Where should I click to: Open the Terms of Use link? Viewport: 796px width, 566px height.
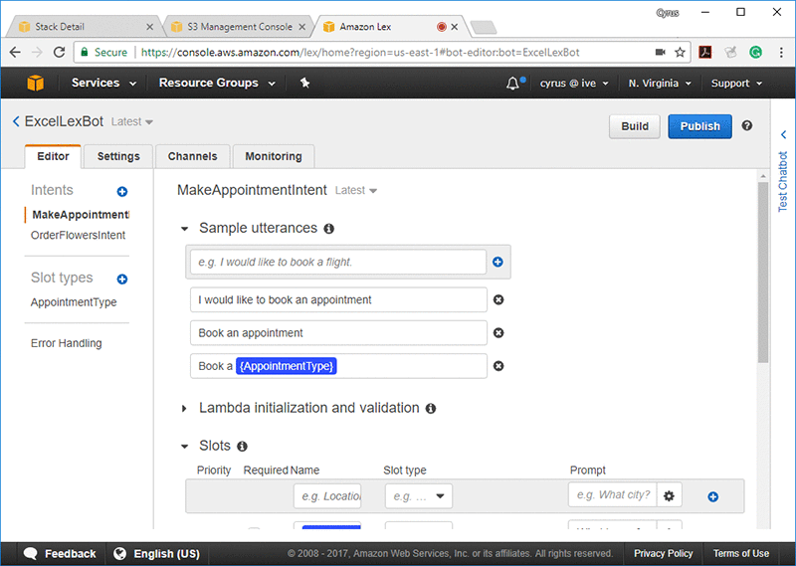point(740,553)
